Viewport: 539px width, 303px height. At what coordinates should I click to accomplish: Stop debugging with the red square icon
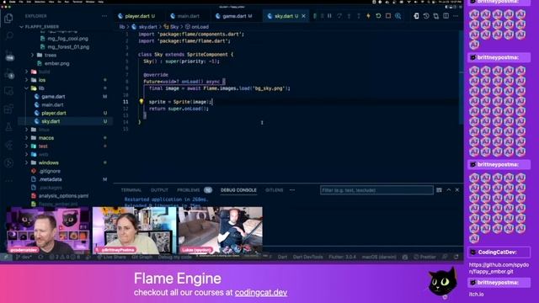[x=388, y=16]
